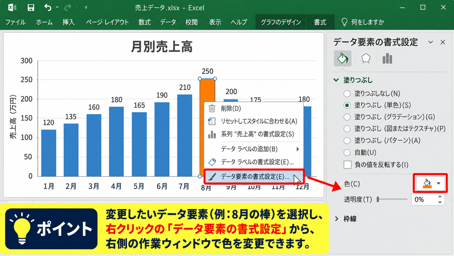Select the Fill & Line paint bucket tab

click(x=343, y=58)
